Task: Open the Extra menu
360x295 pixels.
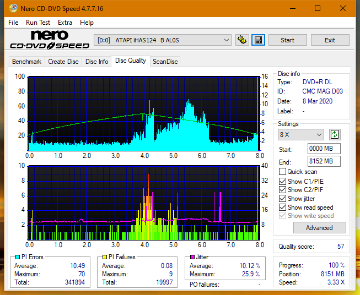Action: (65, 23)
